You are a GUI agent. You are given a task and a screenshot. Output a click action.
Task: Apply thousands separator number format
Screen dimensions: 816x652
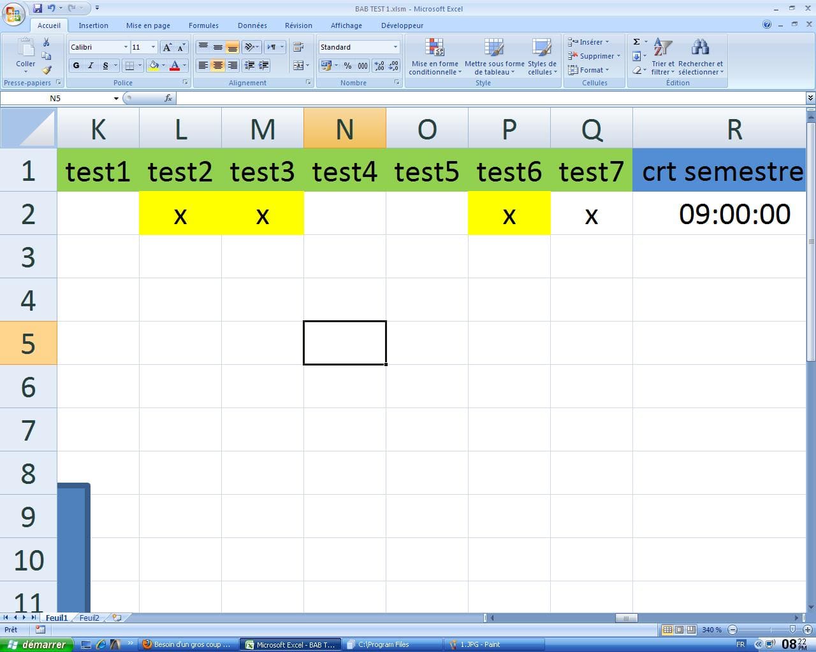click(x=362, y=66)
